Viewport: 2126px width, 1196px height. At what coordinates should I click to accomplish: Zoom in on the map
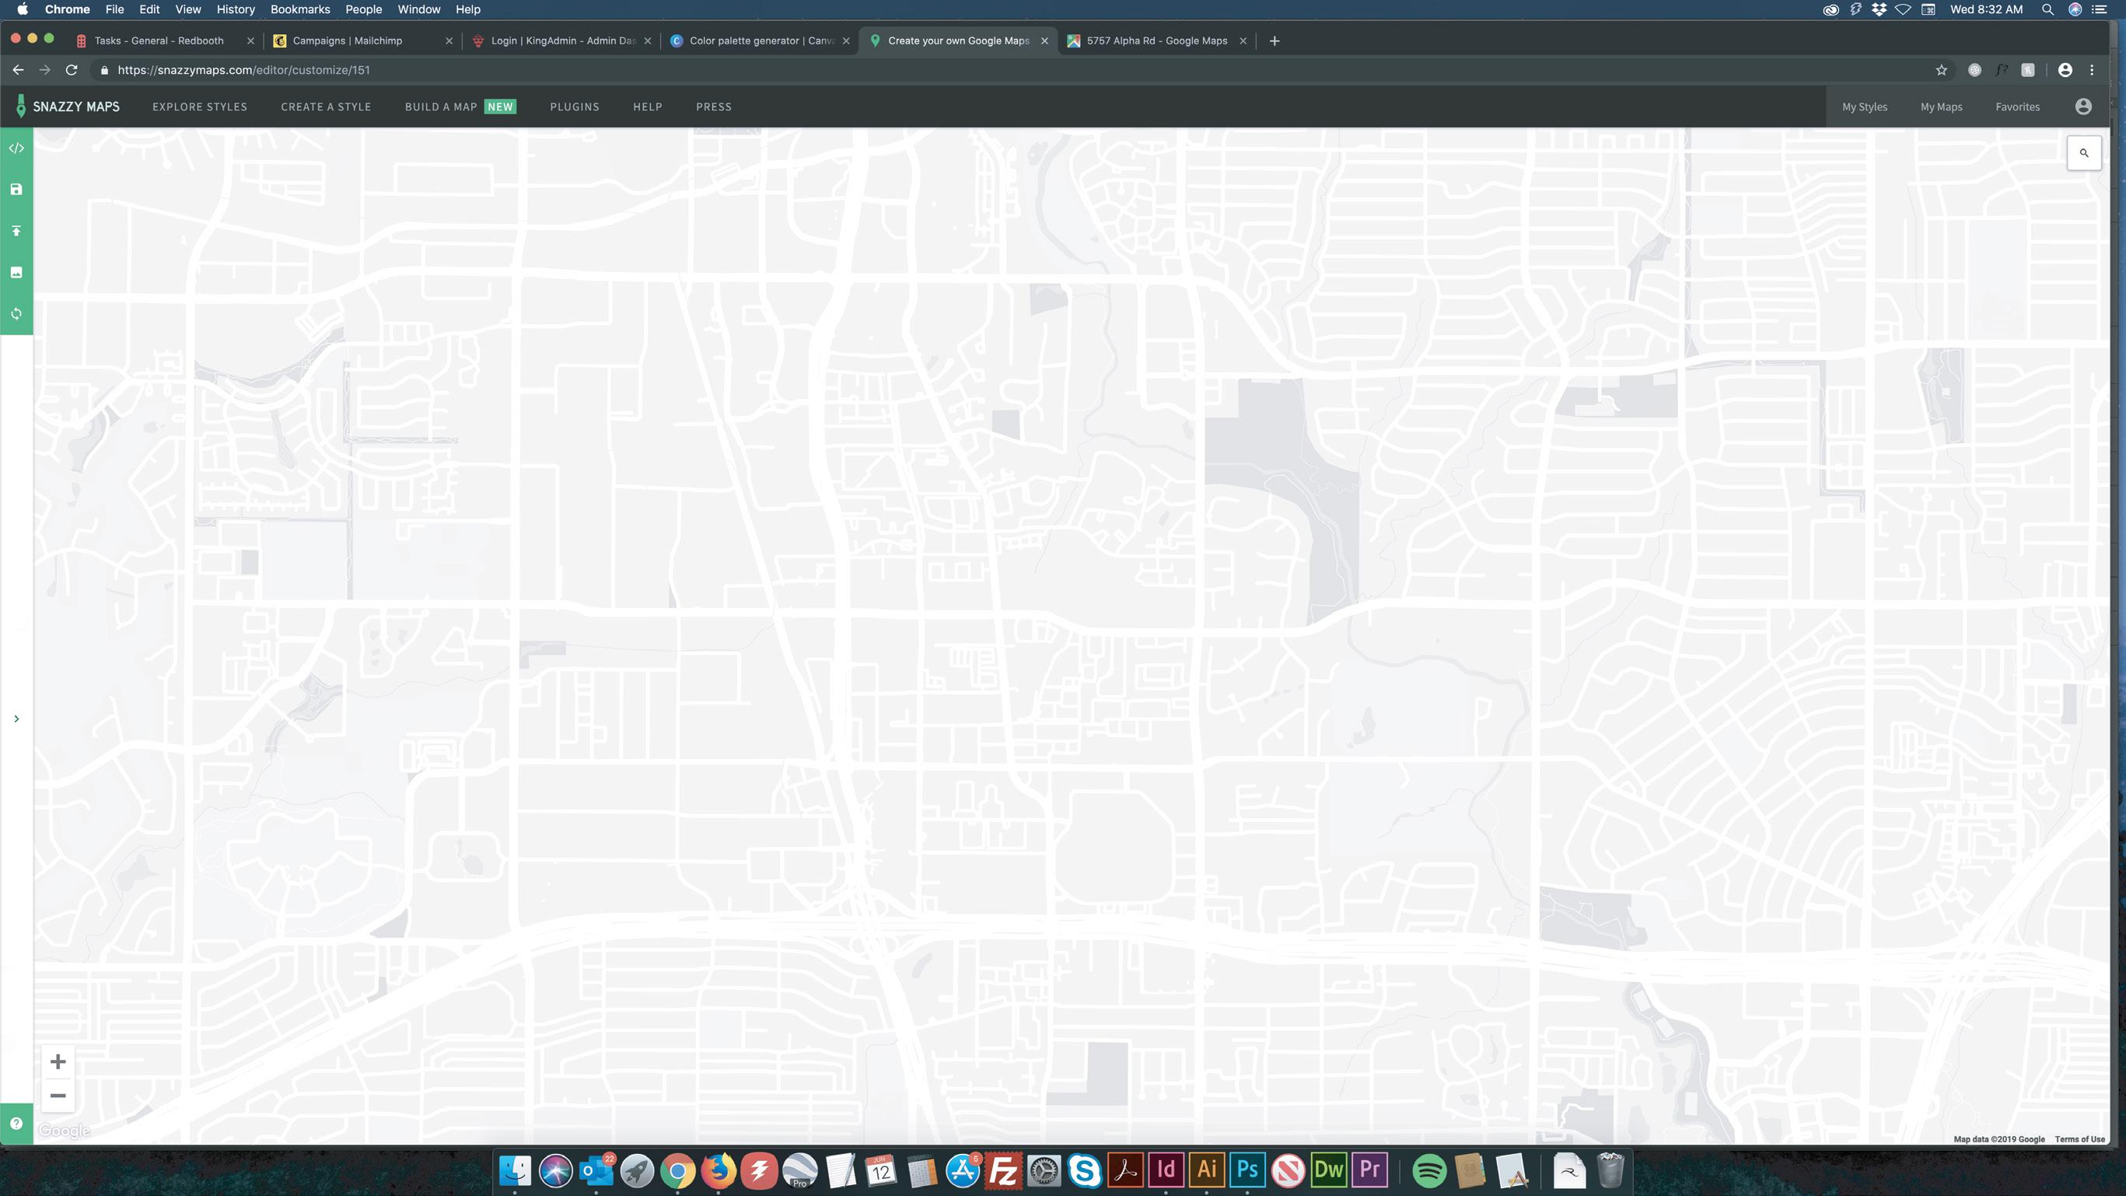[x=58, y=1061]
